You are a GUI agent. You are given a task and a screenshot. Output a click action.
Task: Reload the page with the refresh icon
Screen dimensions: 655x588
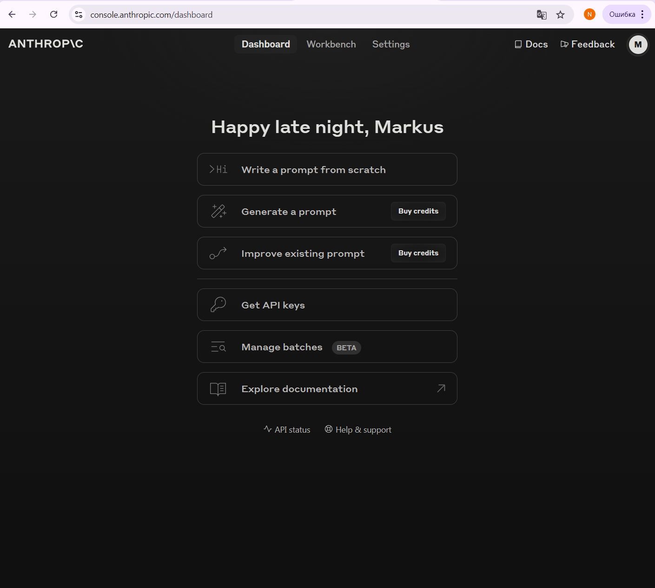pyautogui.click(x=54, y=14)
